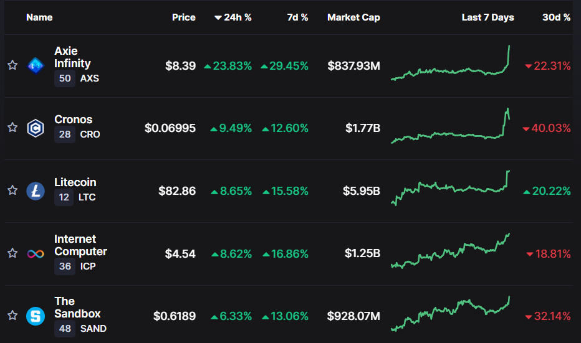Viewport: 581px width, 343px height.
Task: Click the Internet Computer infinity logo
Action: (x=36, y=253)
